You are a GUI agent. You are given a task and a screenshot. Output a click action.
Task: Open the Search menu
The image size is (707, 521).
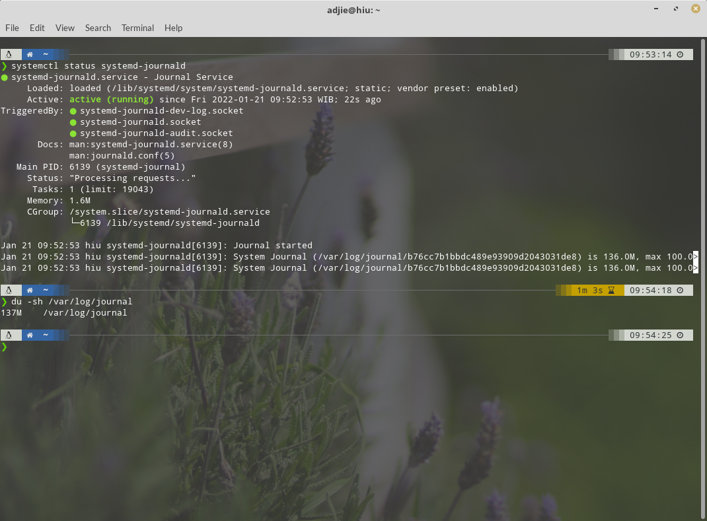pos(98,28)
